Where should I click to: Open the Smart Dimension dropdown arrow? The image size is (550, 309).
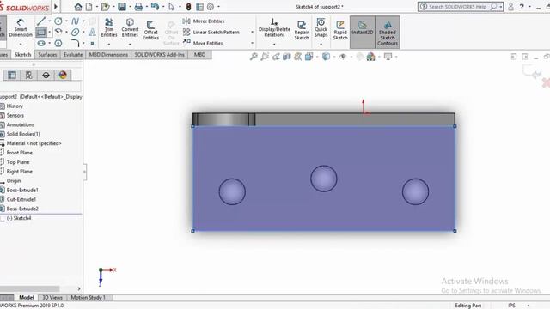[x=21, y=44]
